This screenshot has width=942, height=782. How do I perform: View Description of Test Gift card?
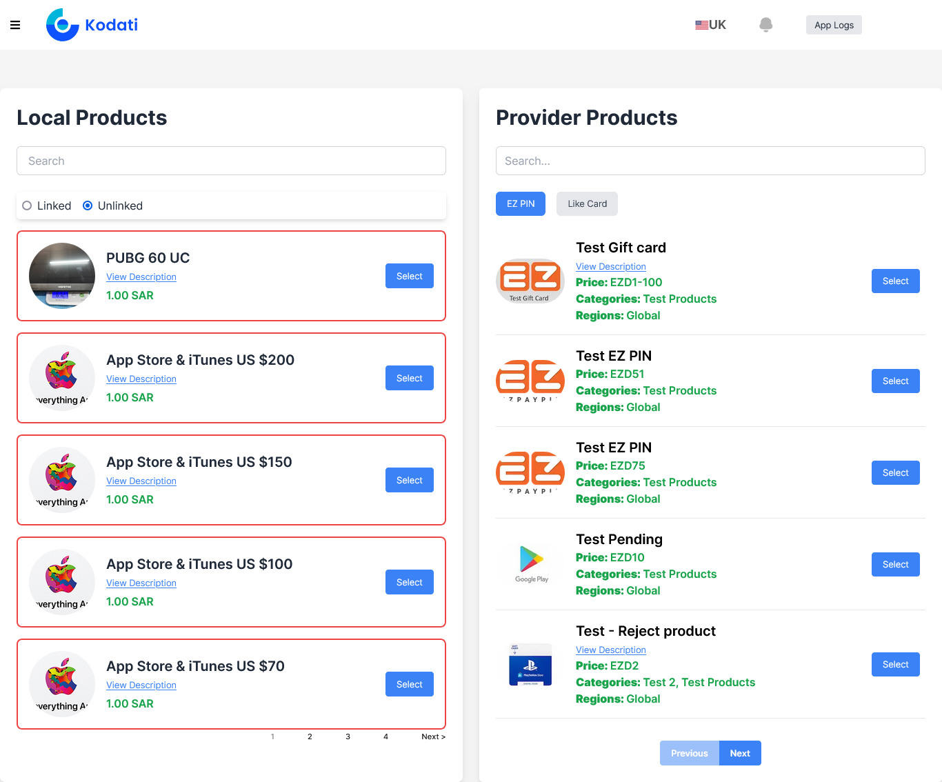[611, 266]
